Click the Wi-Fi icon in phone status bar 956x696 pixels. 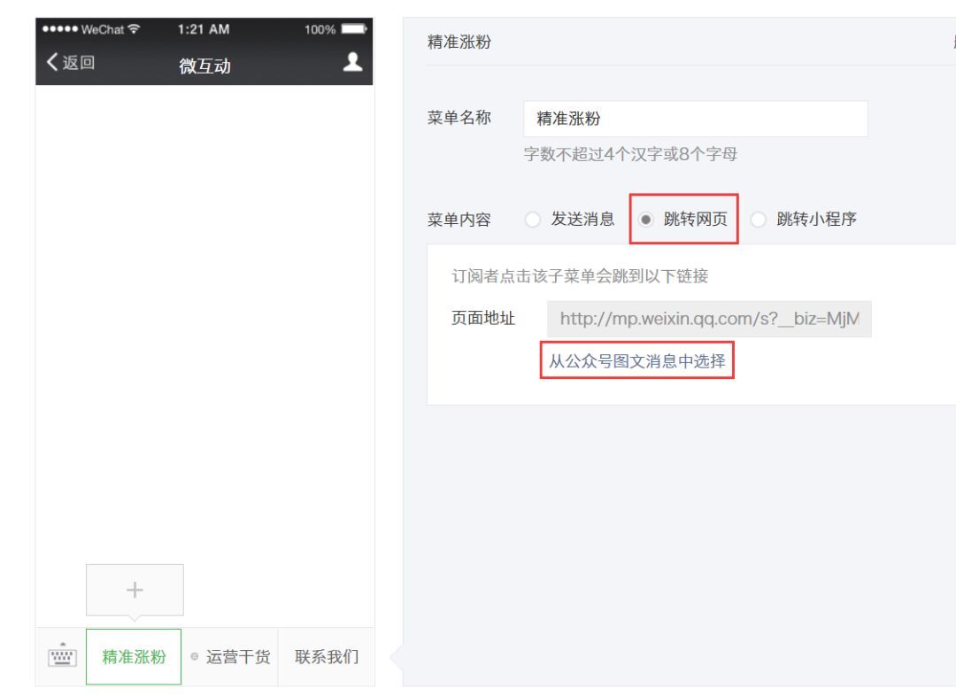click(135, 28)
